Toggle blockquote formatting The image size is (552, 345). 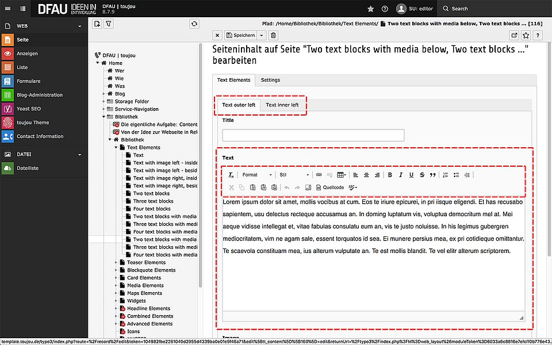point(432,175)
